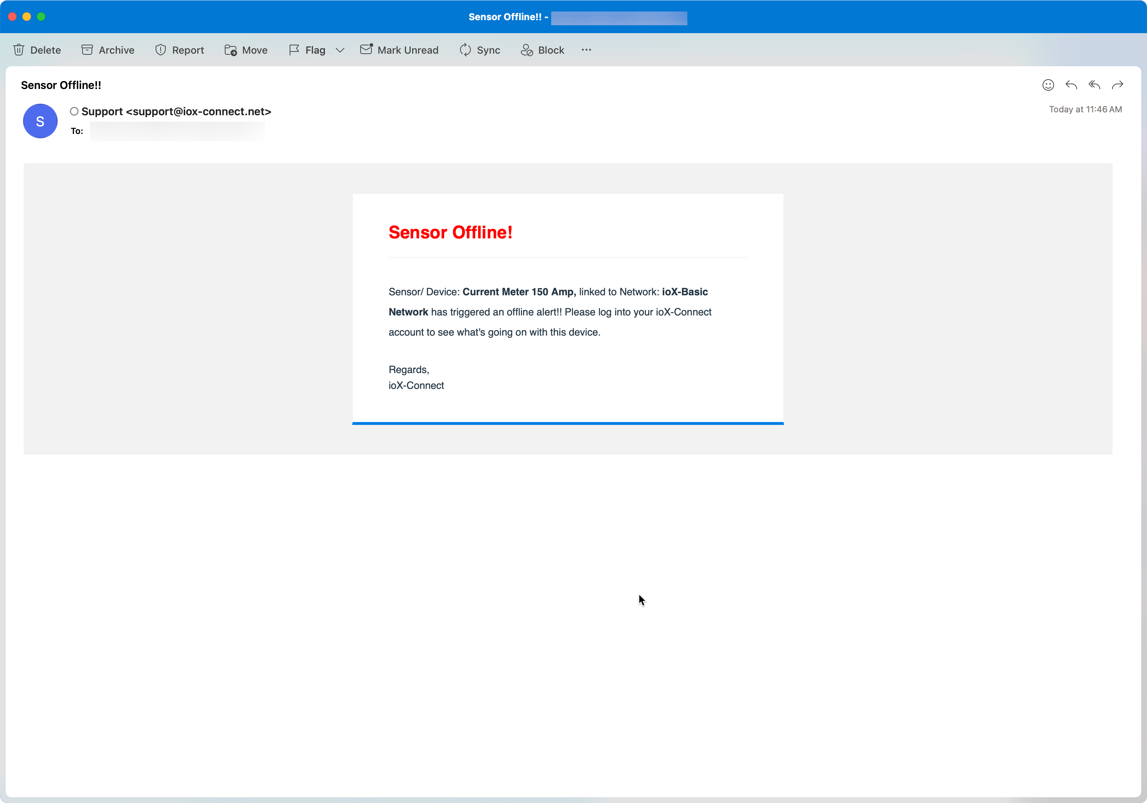This screenshot has height=803, width=1147.
Task: Click the red Sensor Offline! heading
Action: (x=450, y=232)
